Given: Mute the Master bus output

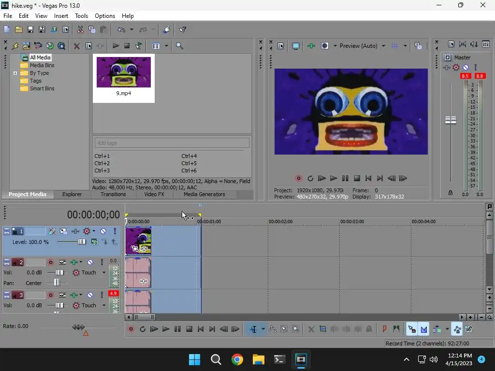Looking at the screenshot, I should (x=466, y=67).
